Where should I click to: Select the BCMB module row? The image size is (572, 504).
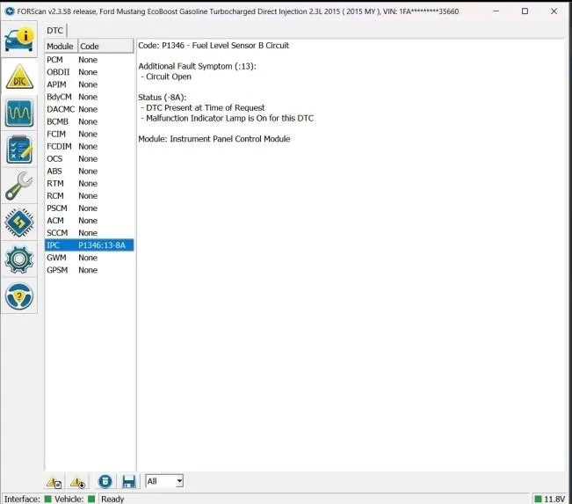[89, 121]
